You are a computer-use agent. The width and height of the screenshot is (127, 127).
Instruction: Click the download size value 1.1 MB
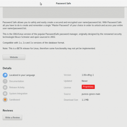click(85, 100)
